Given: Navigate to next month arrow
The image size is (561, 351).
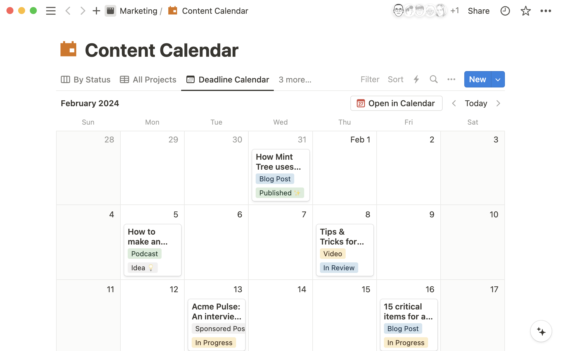Looking at the screenshot, I should pos(498,104).
